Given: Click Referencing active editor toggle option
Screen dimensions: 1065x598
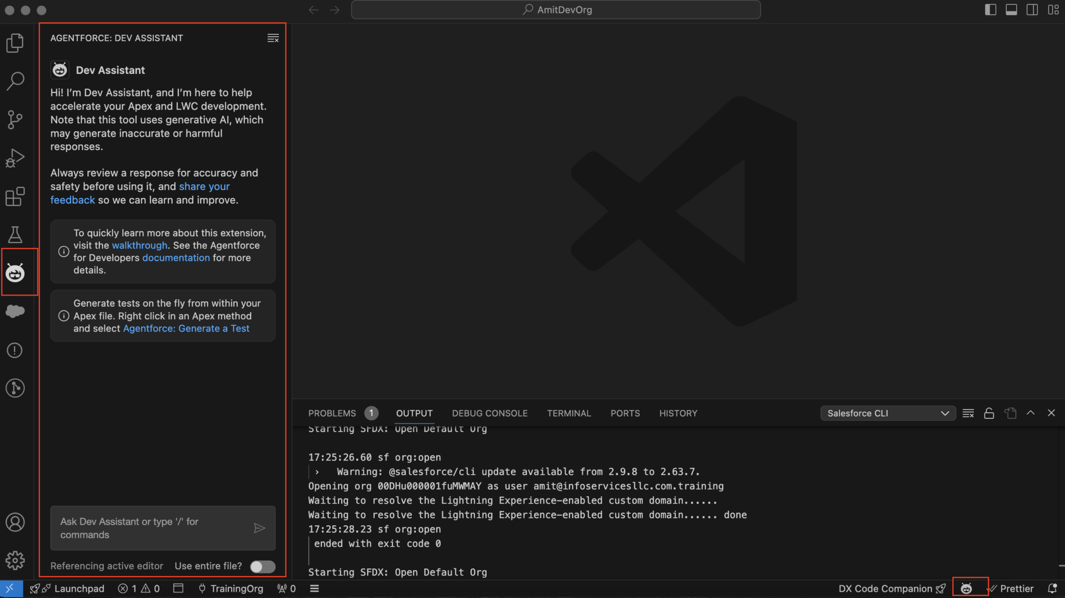Looking at the screenshot, I should coord(106,566).
